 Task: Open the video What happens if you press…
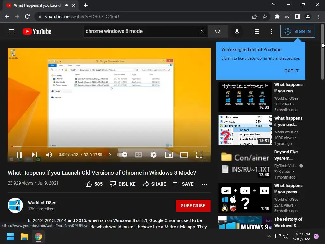288,189
